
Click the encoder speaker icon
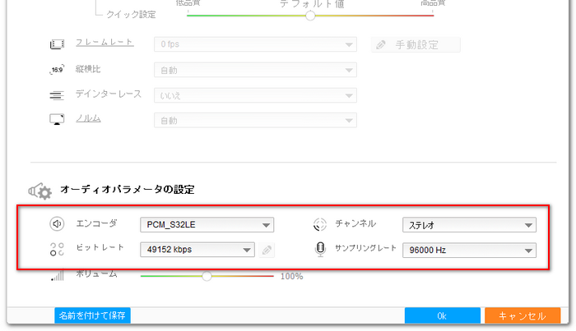(x=57, y=223)
